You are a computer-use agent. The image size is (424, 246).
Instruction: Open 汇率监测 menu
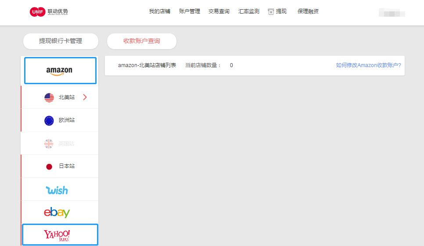[248, 11]
